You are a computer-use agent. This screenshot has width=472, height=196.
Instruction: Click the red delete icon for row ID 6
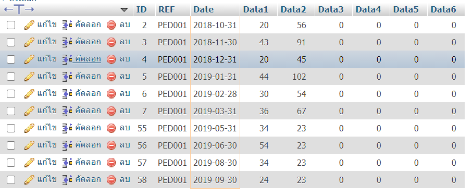[x=111, y=94]
